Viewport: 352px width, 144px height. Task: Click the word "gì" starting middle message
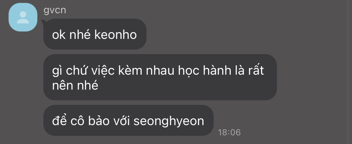point(58,70)
